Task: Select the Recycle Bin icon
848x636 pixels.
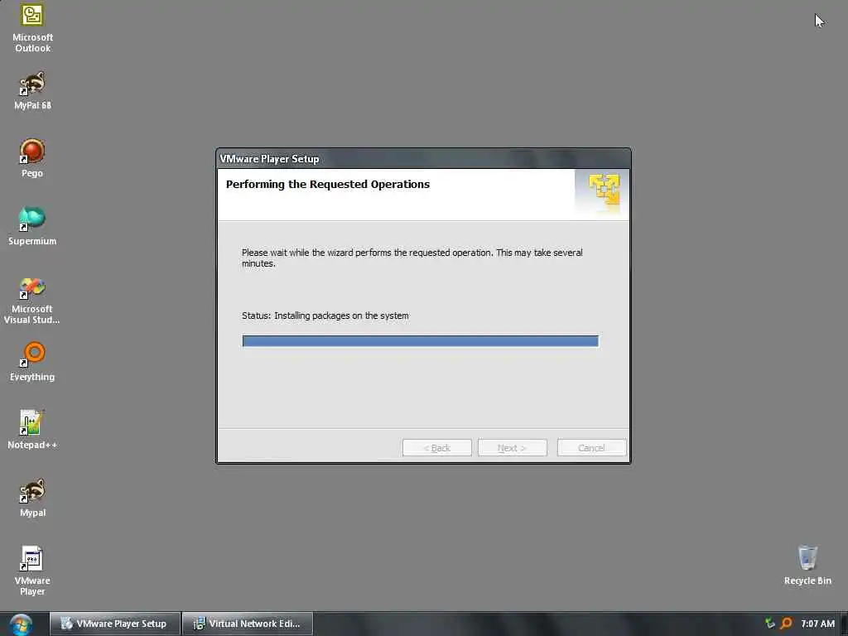Action: point(807,565)
